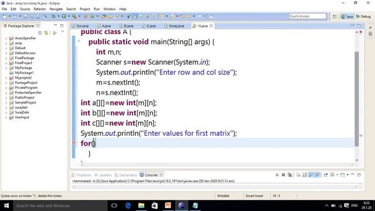The height and width of the screenshot is (211, 375).
Task: Open File Explorer from taskbar
Action: click(x=141, y=206)
